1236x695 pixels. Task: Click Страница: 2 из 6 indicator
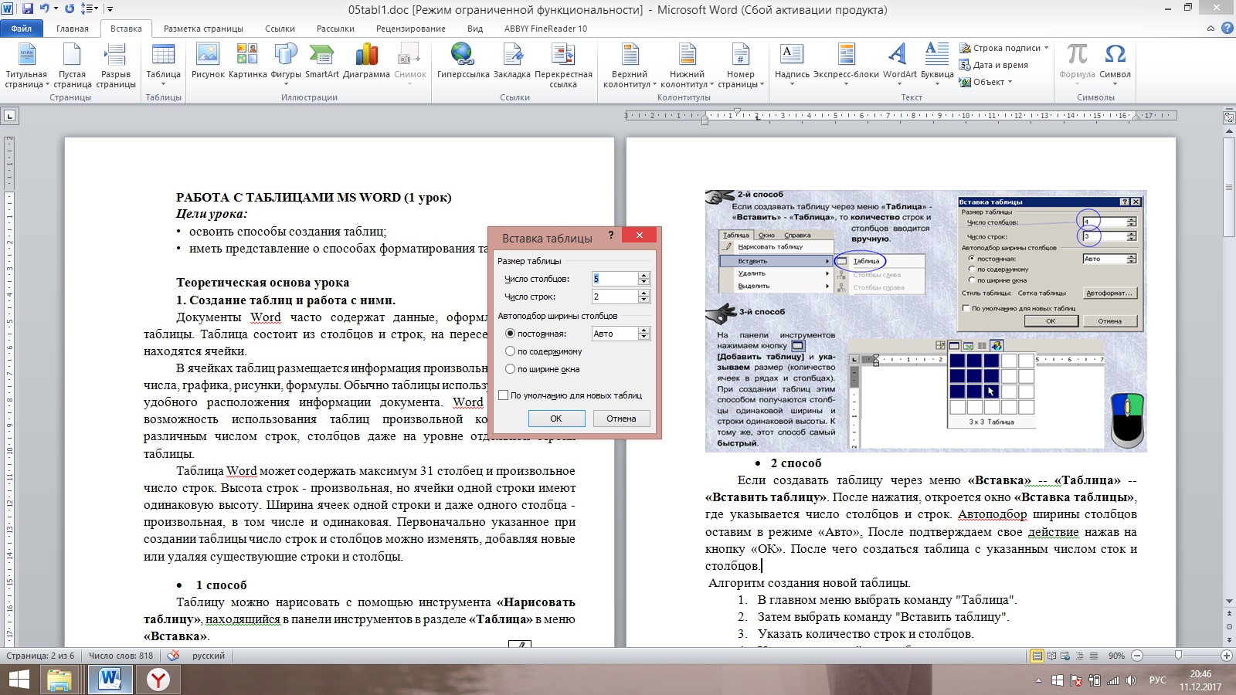[40, 656]
